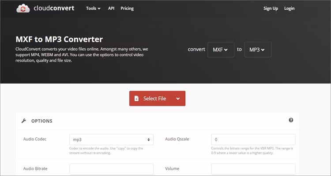This screenshot has width=331, height=176.
Task: Open the MP3 target format dropdown
Action: pos(258,50)
